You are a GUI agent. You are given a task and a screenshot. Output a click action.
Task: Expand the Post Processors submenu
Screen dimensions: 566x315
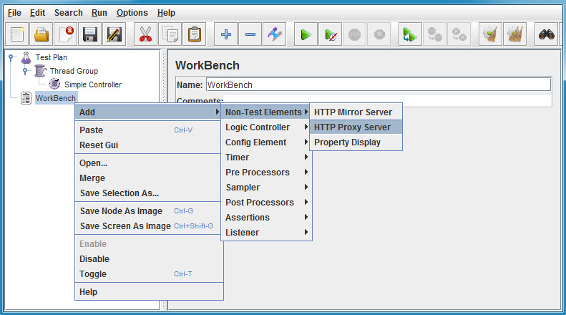point(266,203)
